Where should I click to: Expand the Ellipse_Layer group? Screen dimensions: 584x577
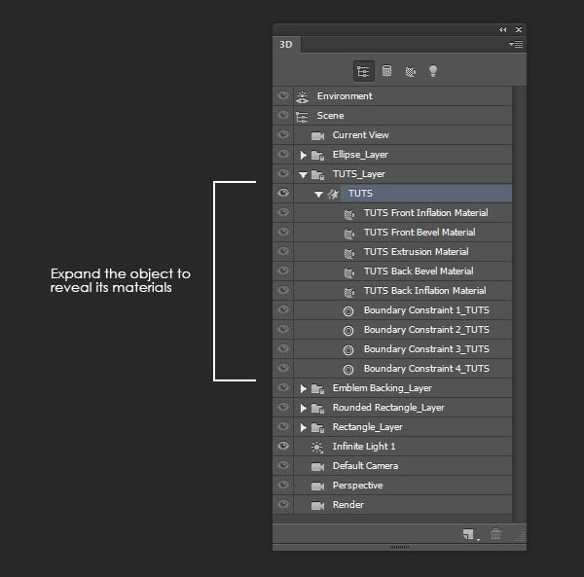[303, 155]
